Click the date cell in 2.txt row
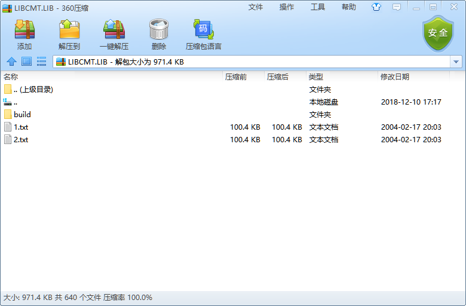Viewport: 466px width, 306px height. click(411, 140)
